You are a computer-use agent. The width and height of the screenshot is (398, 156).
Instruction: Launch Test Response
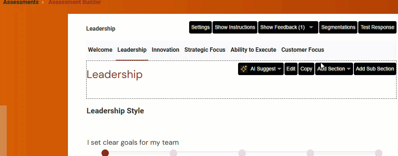(377, 27)
